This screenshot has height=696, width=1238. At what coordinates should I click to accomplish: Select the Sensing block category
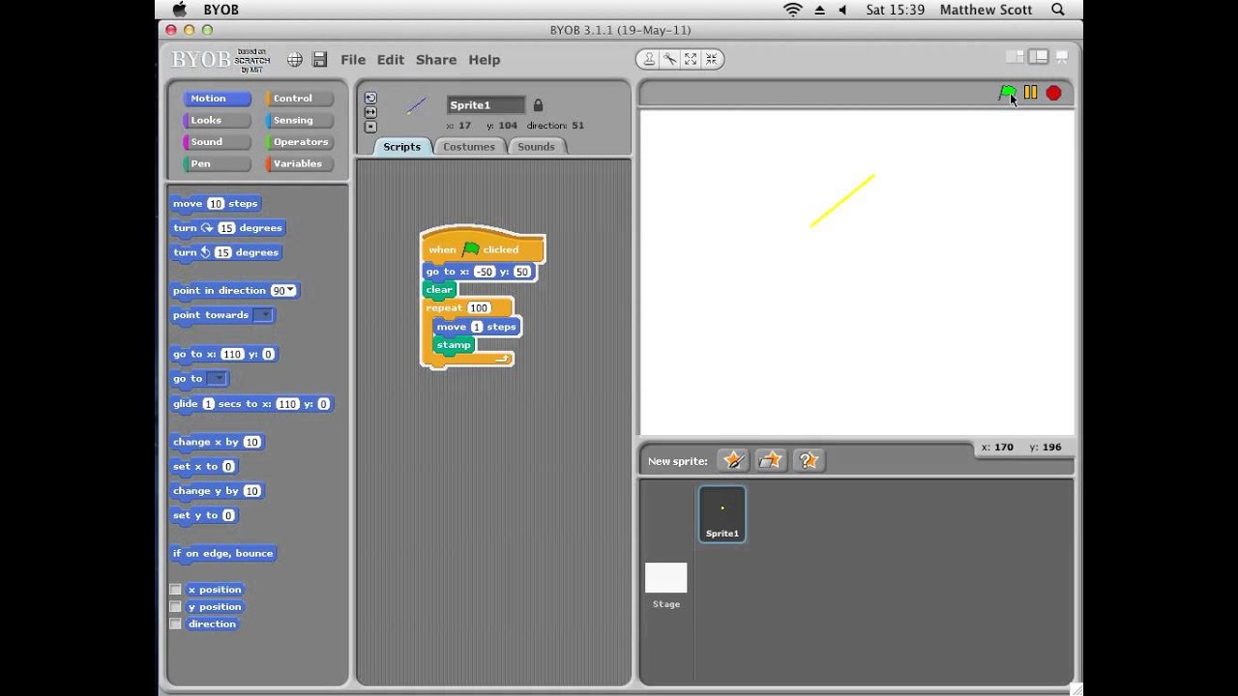[299, 120]
